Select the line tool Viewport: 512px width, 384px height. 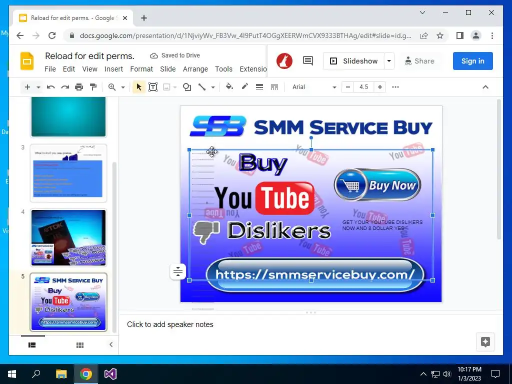click(202, 87)
